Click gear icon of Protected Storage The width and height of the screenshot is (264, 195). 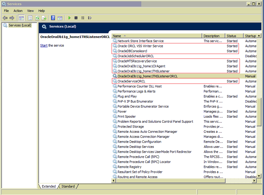[115, 126]
